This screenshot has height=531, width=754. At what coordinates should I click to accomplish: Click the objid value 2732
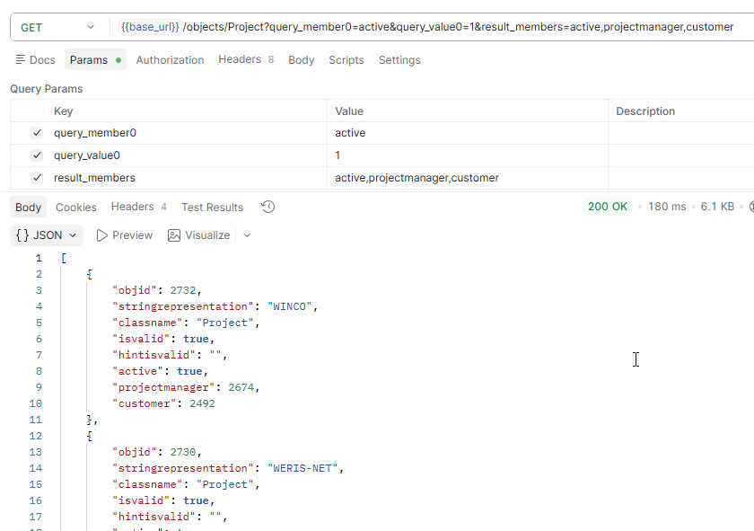point(183,290)
